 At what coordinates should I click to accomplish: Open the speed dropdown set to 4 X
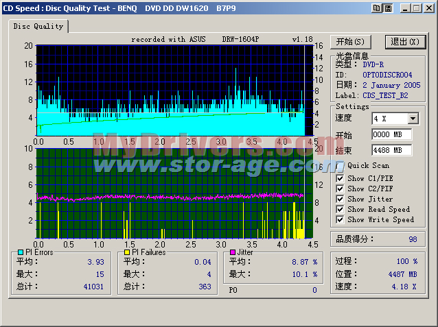tap(413, 119)
